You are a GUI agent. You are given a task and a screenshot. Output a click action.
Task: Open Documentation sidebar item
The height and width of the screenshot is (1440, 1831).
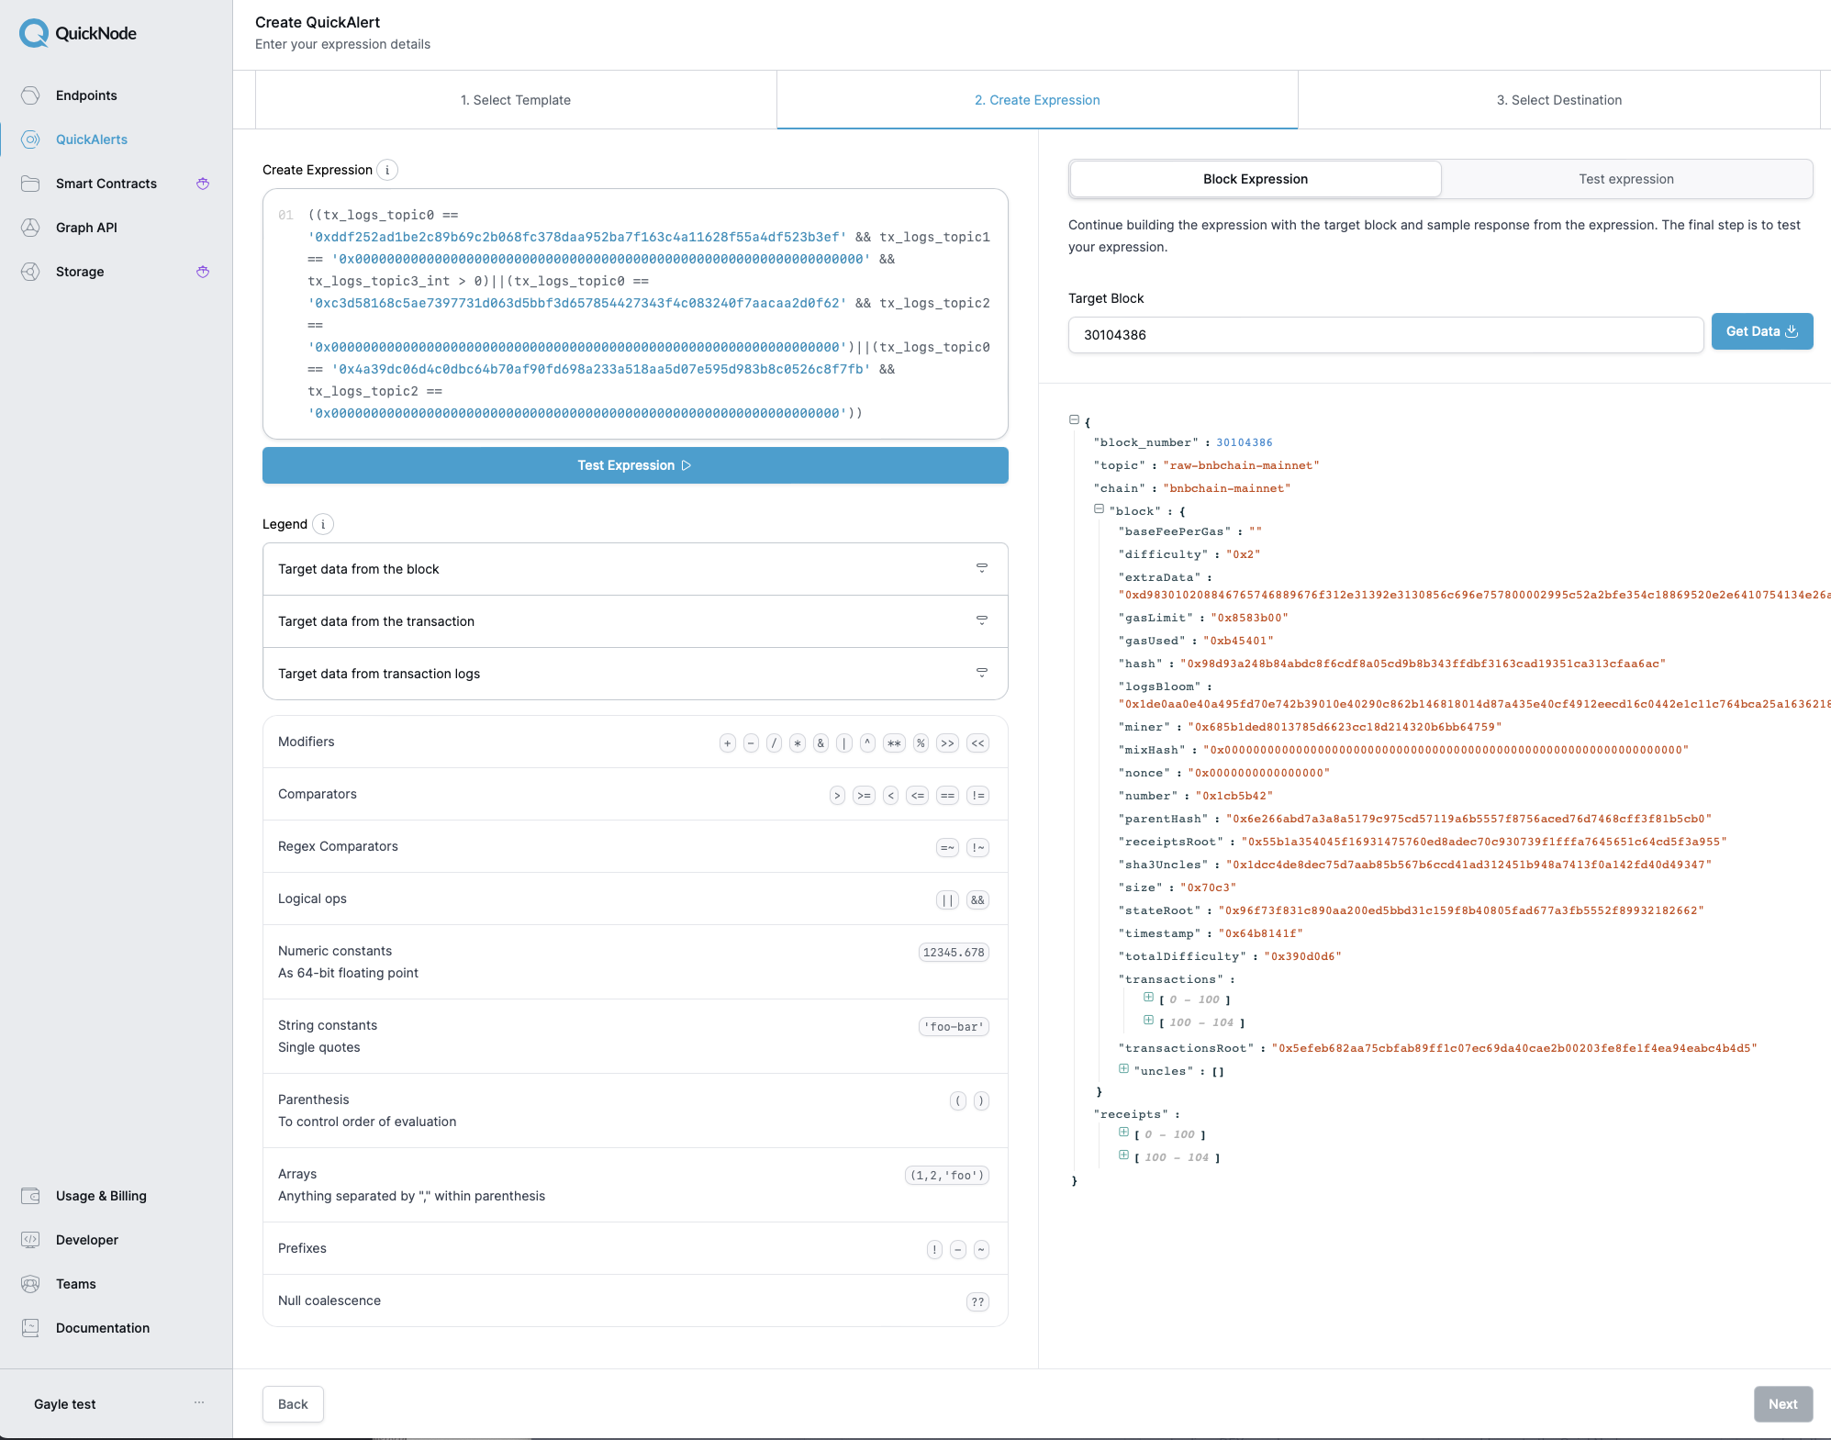tap(102, 1328)
